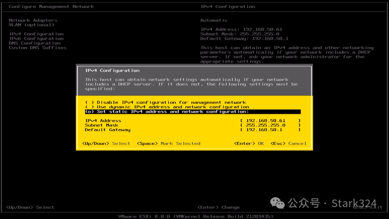Open VLAN (optional) menu entry

click(31, 25)
